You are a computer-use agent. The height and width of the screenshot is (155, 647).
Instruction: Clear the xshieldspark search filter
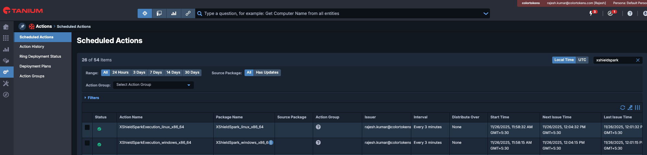(638, 60)
